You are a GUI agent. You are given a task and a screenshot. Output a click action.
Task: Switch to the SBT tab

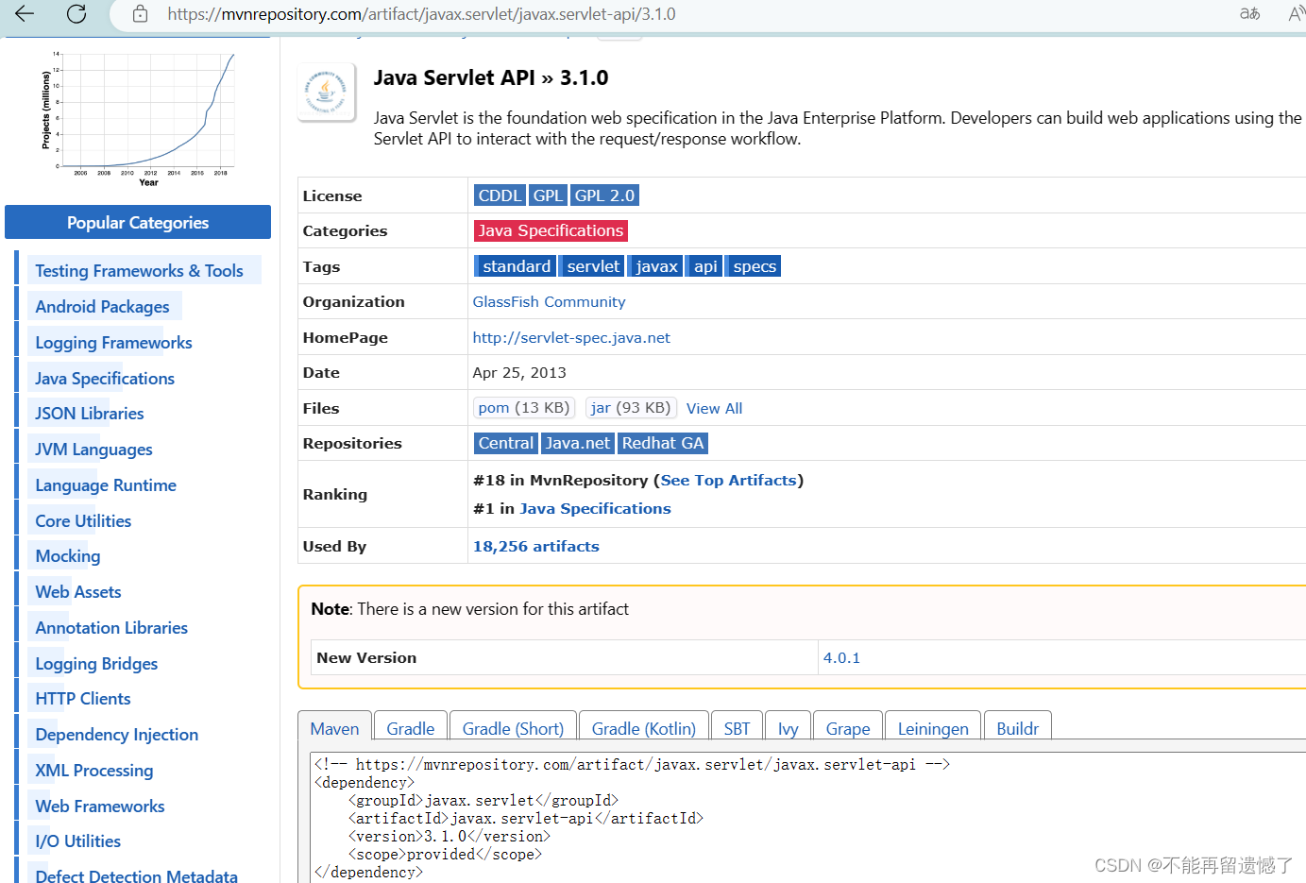[737, 728]
